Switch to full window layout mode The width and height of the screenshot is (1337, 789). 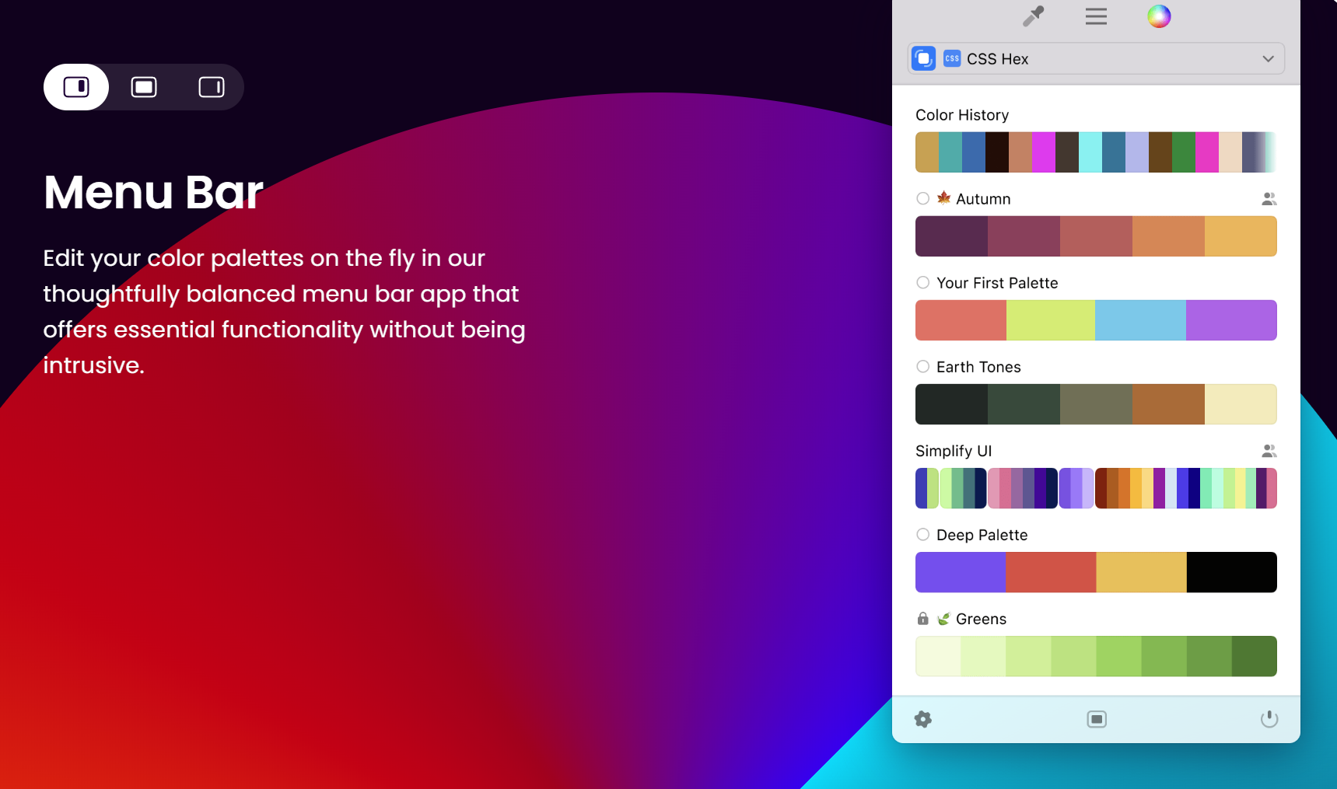pyautogui.click(x=144, y=87)
